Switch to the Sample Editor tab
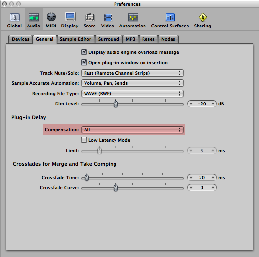259x257 pixels. pos(76,39)
